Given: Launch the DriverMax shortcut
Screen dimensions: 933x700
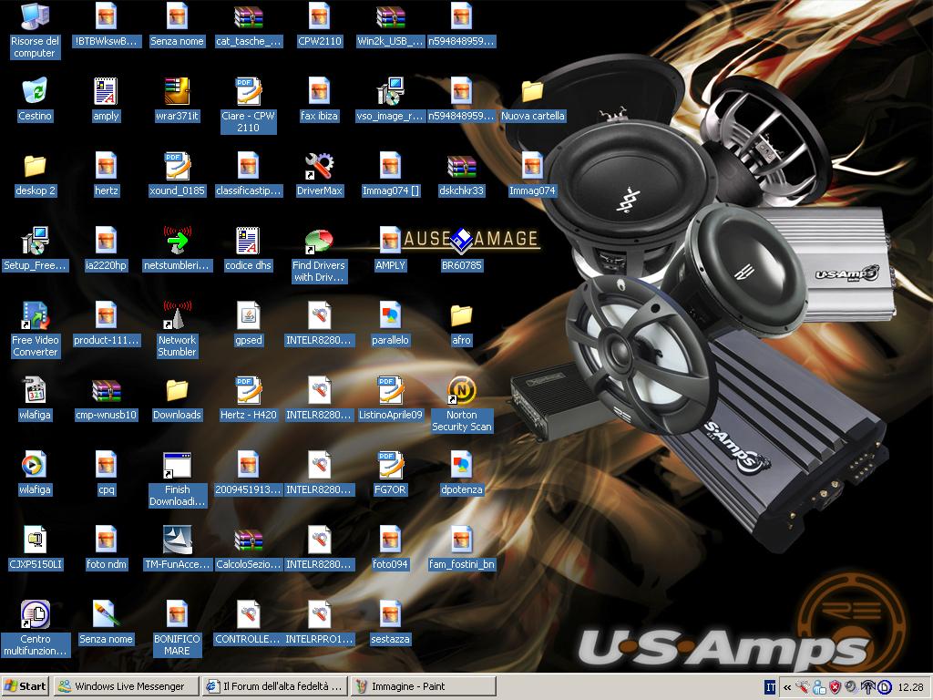Looking at the screenshot, I should pyautogui.click(x=320, y=174).
